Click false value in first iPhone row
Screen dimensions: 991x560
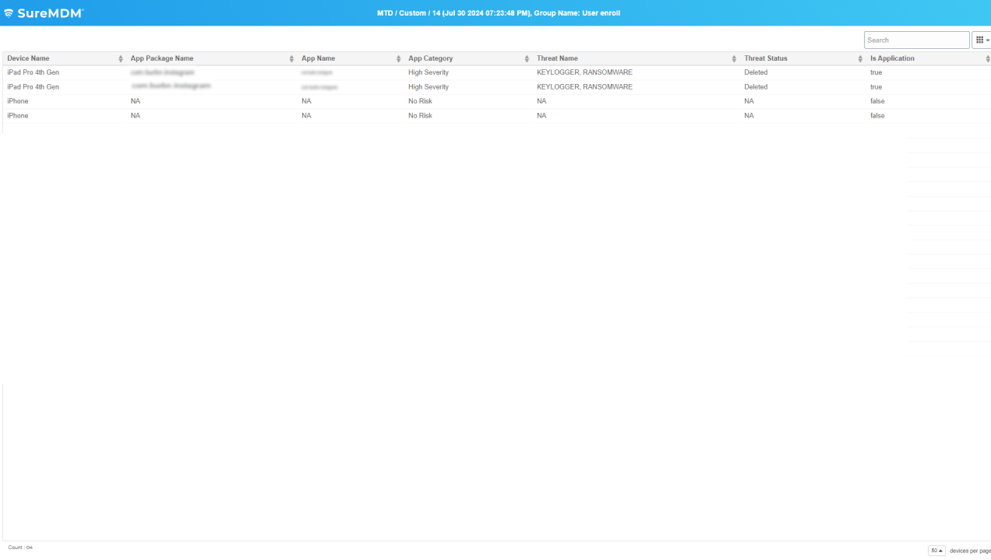(x=877, y=101)
